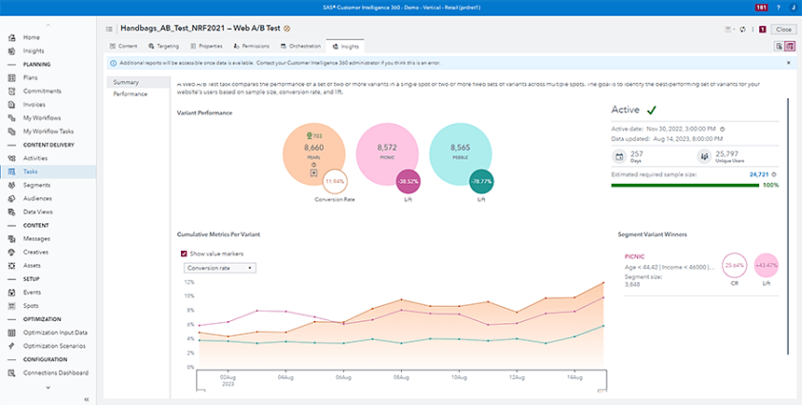Open the Assets sidebar icon
The image size is (802, 405).
pyautogui.click(x=11, y=265)
